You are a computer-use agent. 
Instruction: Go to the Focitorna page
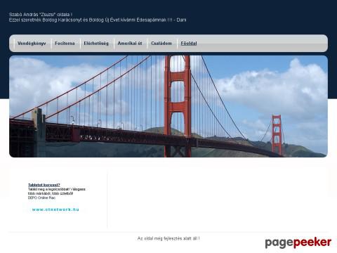point(65,44)
